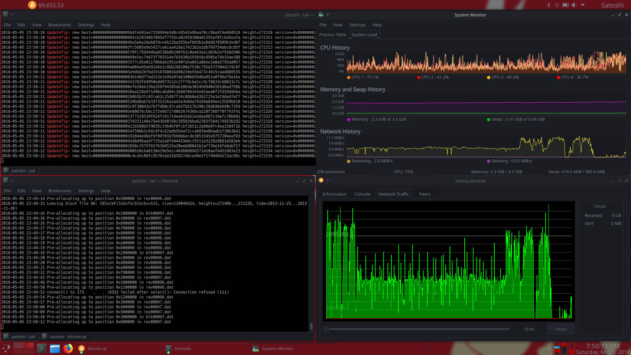Launch terminal from taskbar arrow icon
Image resolution: width=631 pixels, height=355 pixels.
pos(42,348)
